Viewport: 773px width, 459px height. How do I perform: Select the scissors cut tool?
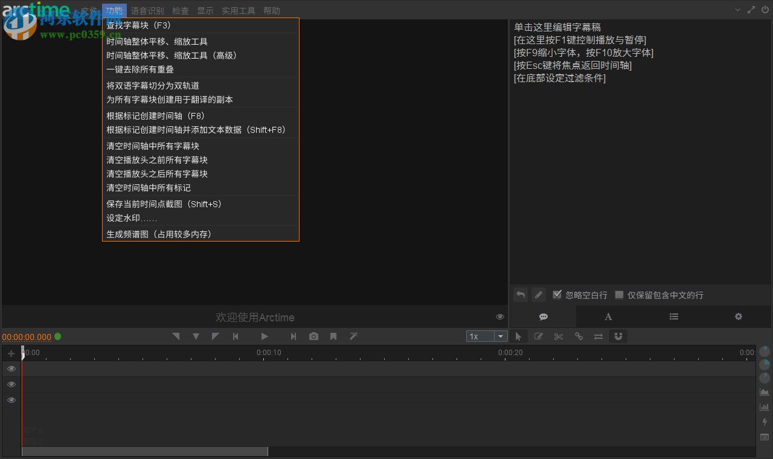[559, 336]
